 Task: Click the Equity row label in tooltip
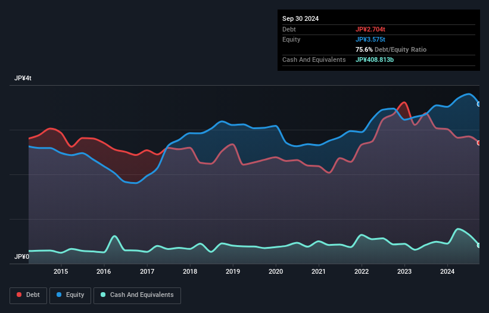coord(291,39)
